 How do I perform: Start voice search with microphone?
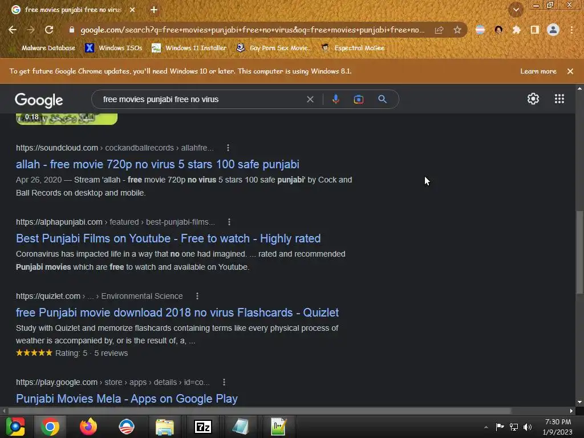tap(335, 99)
